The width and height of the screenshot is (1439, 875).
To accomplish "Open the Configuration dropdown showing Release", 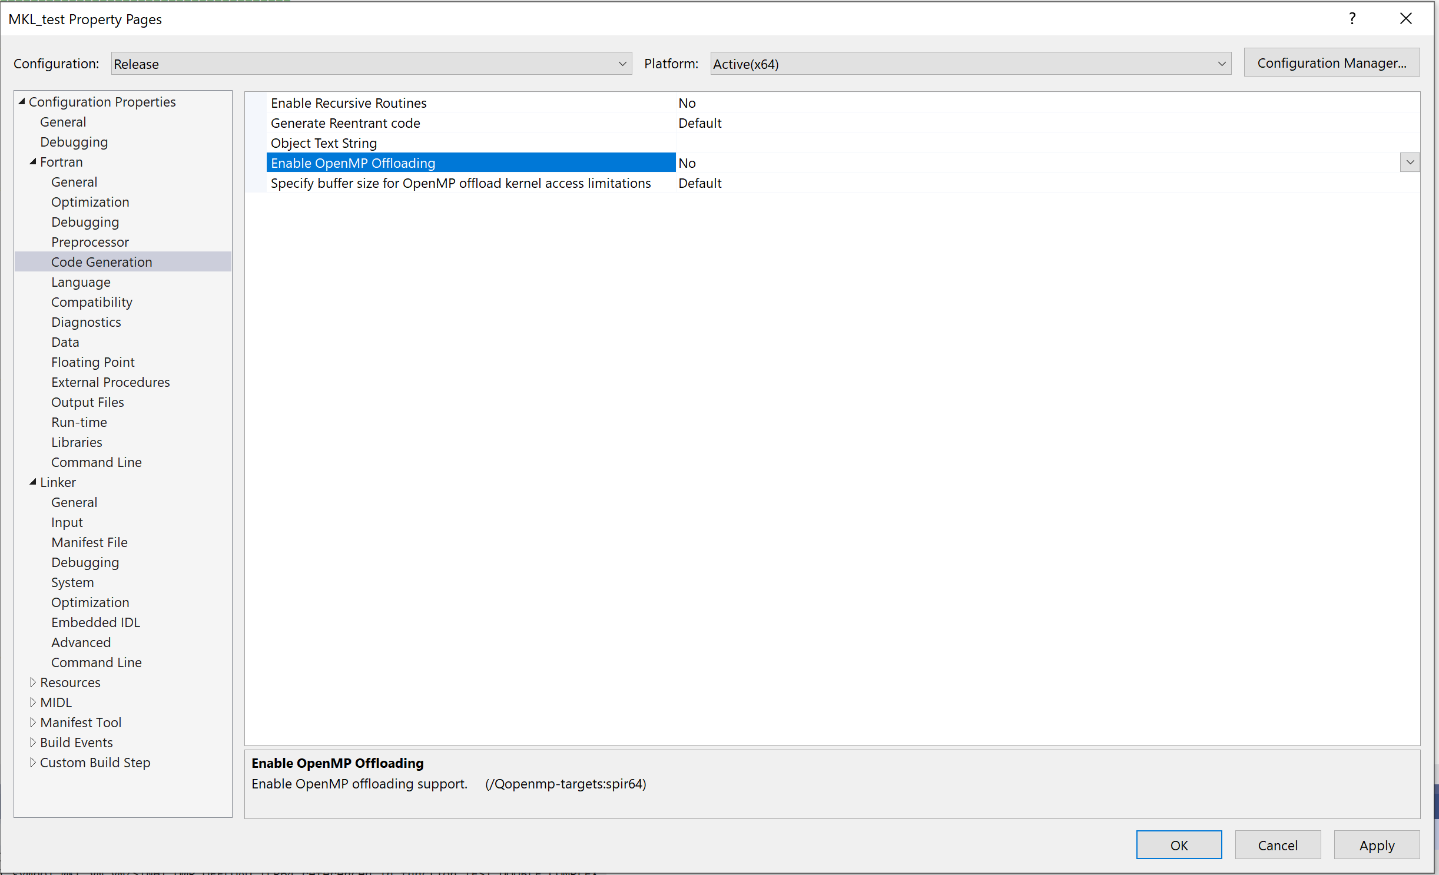I will point(622,64).
